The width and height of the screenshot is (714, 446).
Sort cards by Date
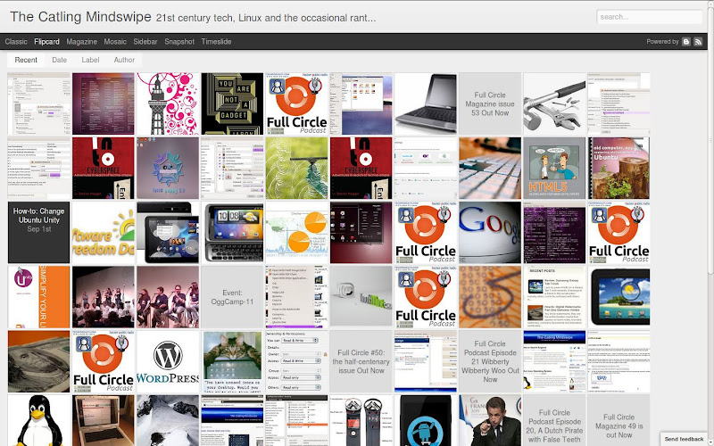click(59, 60)
